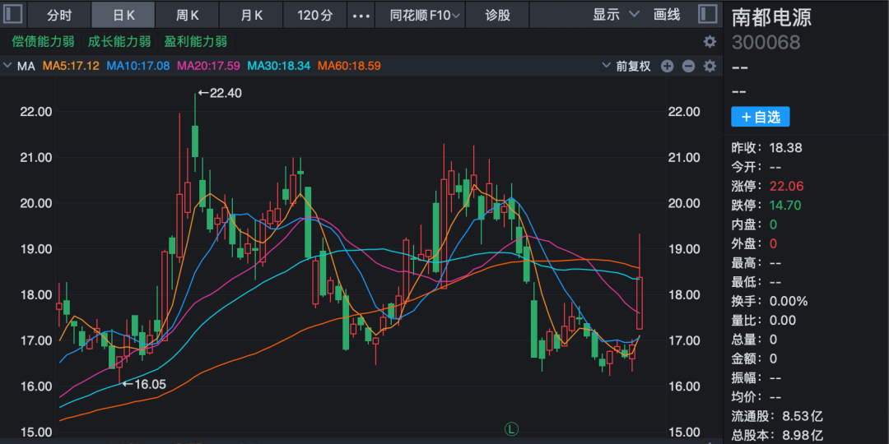Click the circled L marker on chart
Image resolution: width=889 pixels, height=444 pixels.
click(510, 428)
